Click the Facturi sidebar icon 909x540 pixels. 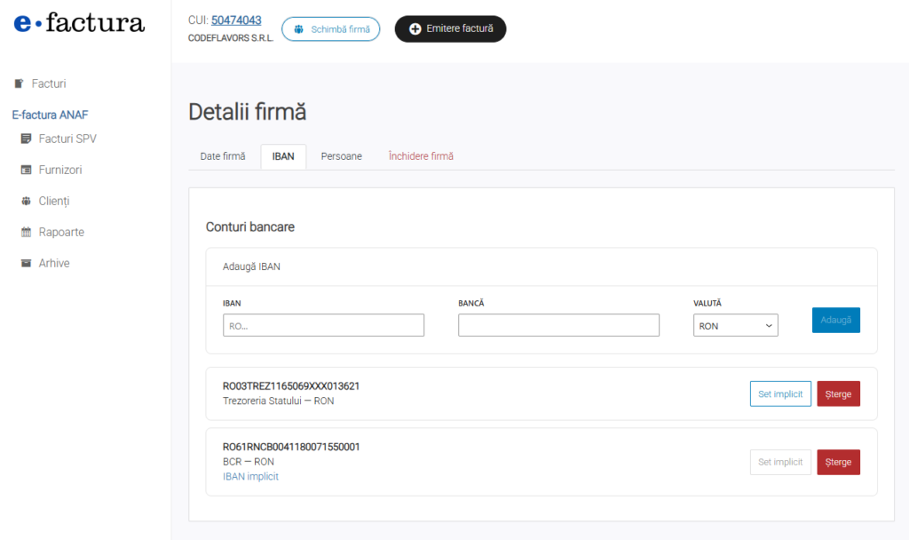tap(20, 83)
